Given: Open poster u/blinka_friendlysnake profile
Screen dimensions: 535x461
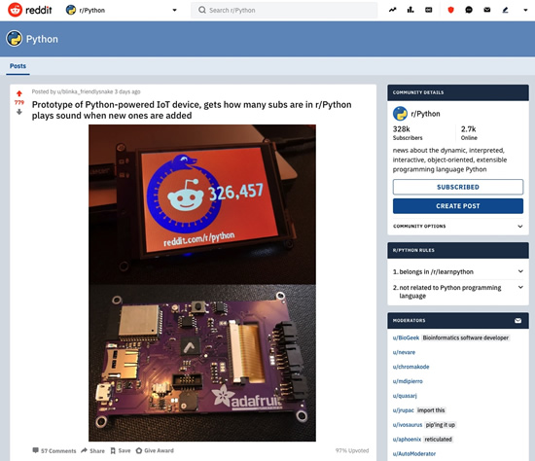Looking at the screenshot, I should coord(85,91).
